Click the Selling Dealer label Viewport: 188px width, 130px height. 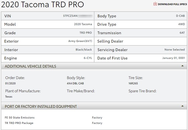coord(110,41)
